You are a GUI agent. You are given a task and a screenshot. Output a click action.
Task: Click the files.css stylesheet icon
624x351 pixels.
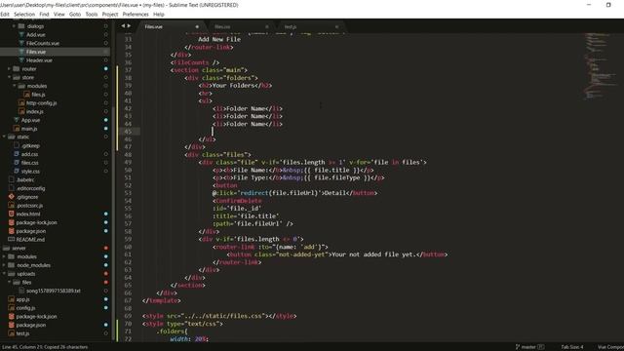(17, 163)
